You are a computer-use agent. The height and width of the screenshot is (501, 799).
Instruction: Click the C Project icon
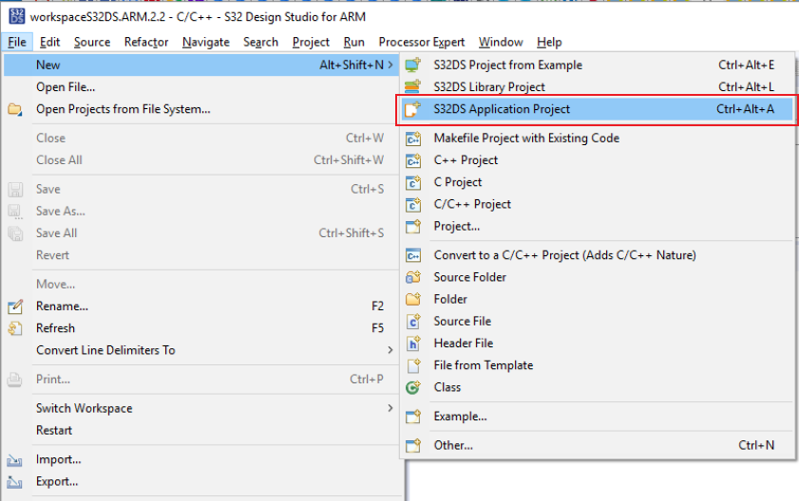pyautogui.click(x=412, y=182)
